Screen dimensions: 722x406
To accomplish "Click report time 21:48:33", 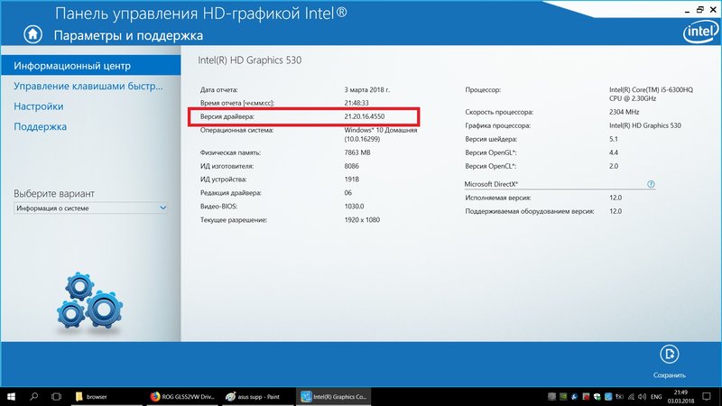I will click(356, 103).
